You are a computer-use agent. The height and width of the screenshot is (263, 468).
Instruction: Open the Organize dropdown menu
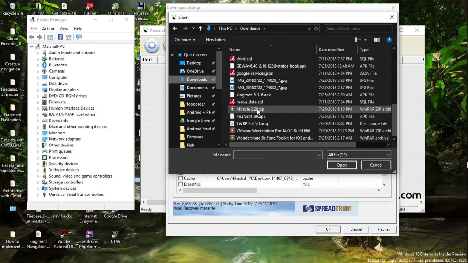[x=185, y=39]
